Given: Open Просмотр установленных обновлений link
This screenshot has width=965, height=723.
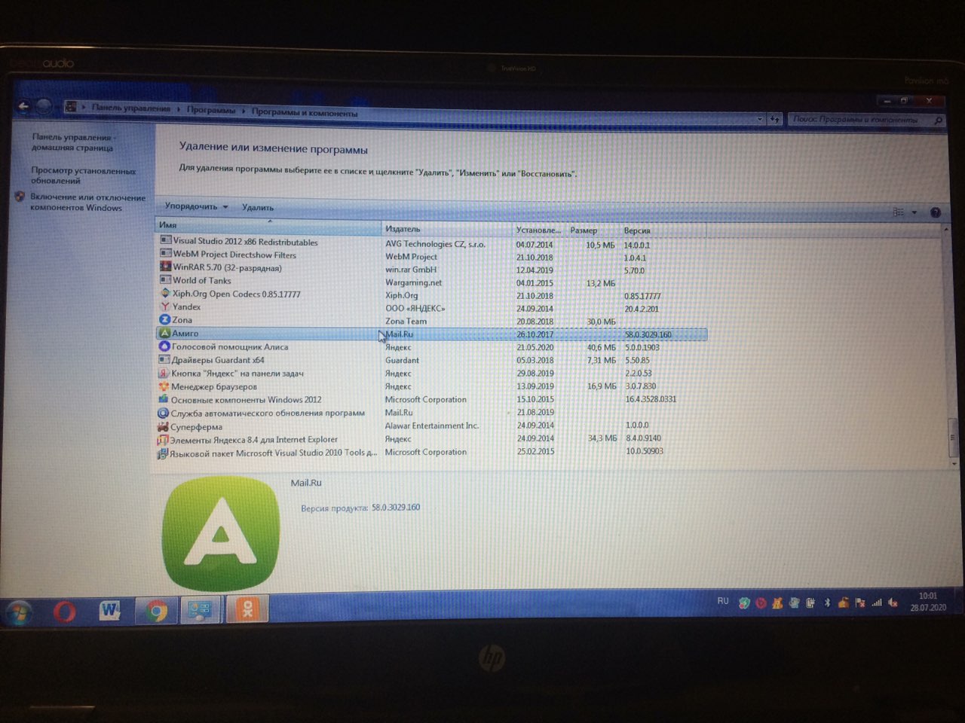Looking at the screenshot, I should tap(84, 175).
